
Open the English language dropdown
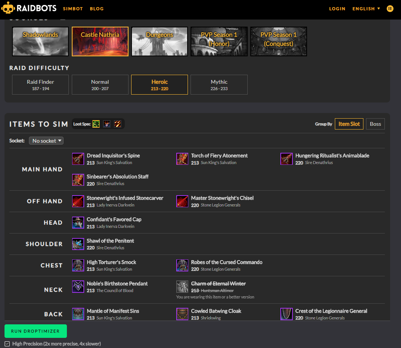pyautogui.click(x=366, y=9)
